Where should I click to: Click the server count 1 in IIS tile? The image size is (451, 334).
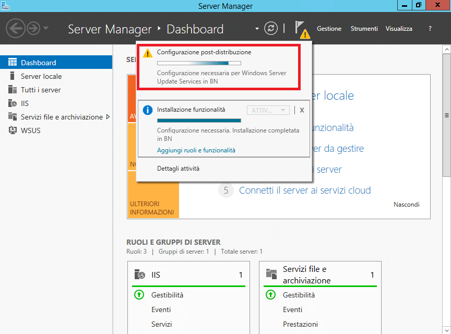(x=241, y=275)
